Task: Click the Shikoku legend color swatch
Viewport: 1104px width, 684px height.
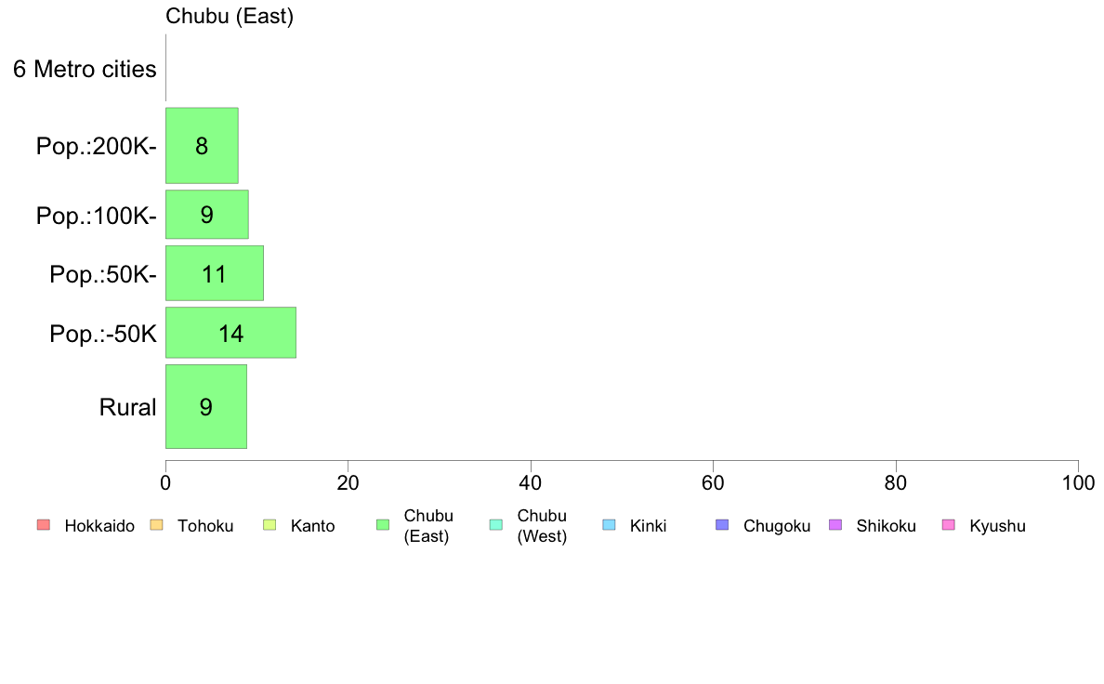Action: pos(835,525)
